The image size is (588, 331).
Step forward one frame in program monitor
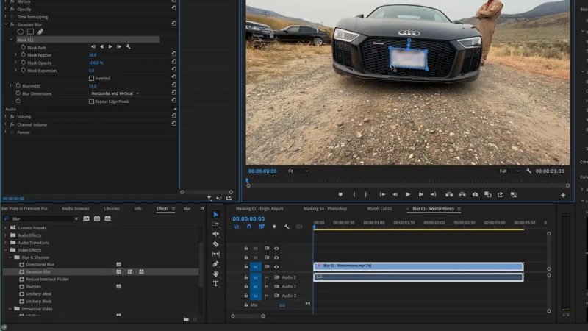click(x=420, y=194)
